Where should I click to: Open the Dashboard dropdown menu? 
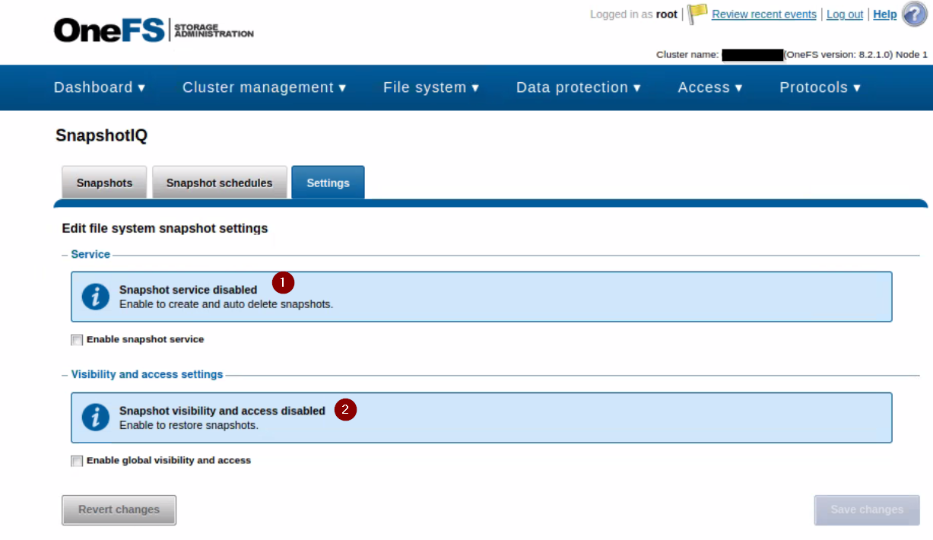(x=100, y=87)
